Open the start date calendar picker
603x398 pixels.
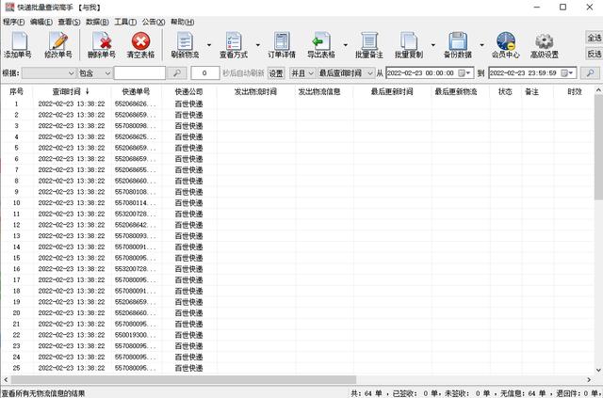[x=464, y=73]
